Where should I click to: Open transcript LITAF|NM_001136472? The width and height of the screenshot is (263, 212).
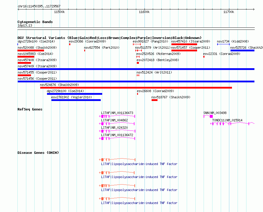pyautogui.click(x=117, y=135)
